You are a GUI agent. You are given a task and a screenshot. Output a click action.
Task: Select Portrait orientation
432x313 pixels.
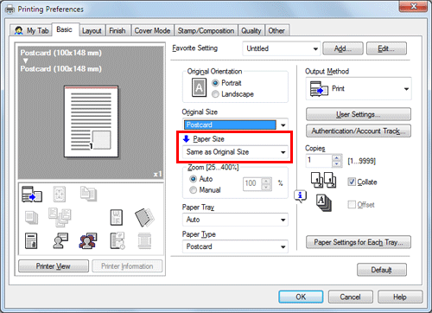pyautogui.click(x=215, y=83)
